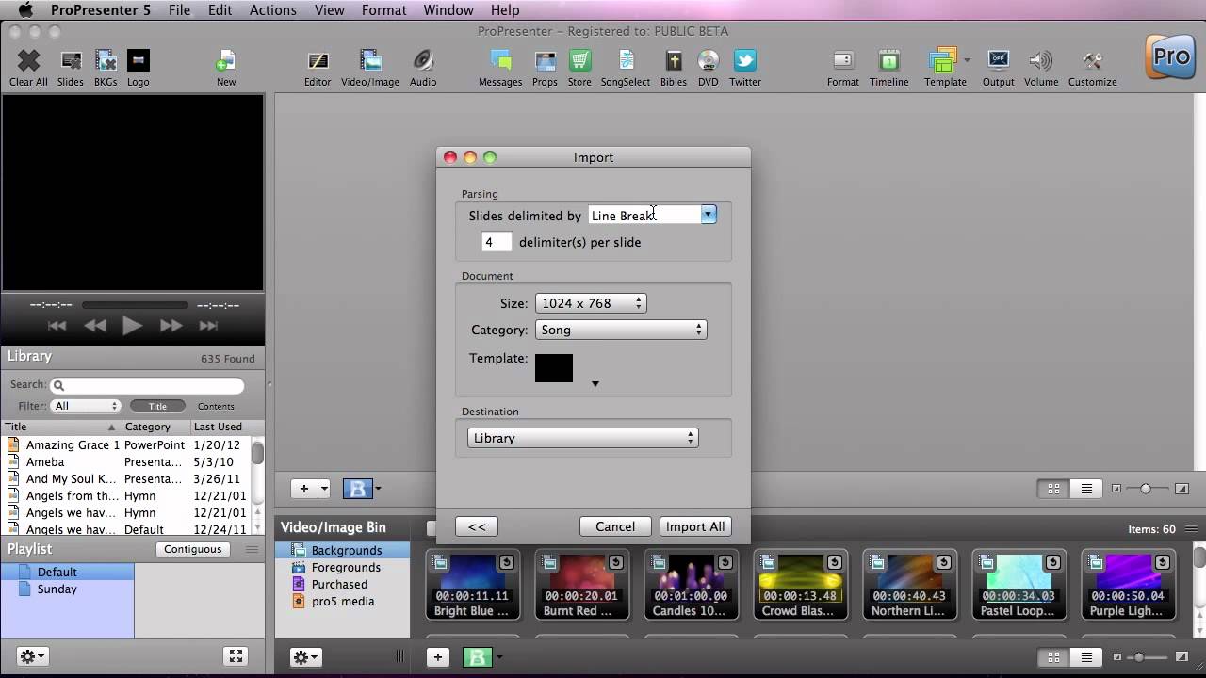The height and width of the screenshot is (678, 1206).
Task: Open the Actions menu
Action: coord(273,9)
